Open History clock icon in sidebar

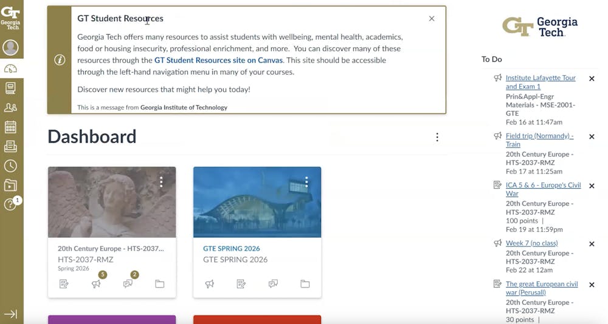10,166
